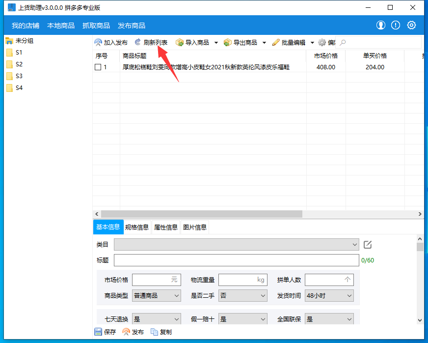Open 本地商品 menu
Screen dimensions: 428x343
pos(61,26)
